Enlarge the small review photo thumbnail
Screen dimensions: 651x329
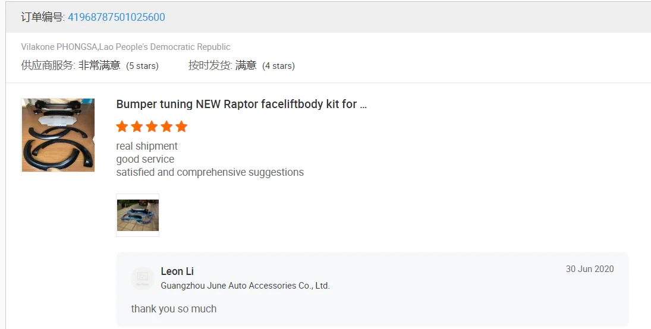pyautogui.click(x=138, y=215)
